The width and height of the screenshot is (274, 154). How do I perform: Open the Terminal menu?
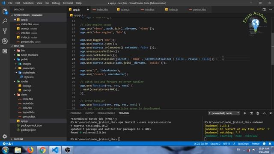pos(68,3)
